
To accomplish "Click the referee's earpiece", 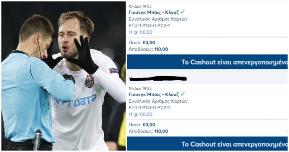I will click(x=38, y=39).
